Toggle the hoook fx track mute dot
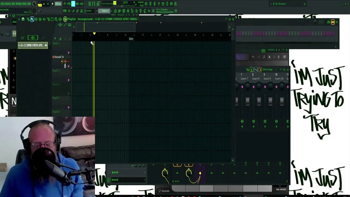The width and height of the screenshot is (350, 197). point(68,66)
